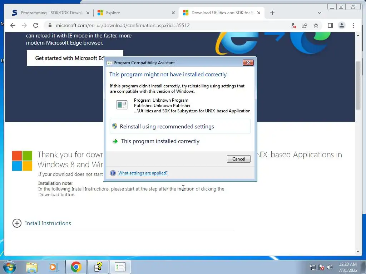Open a new browser tab
The width and height of the screenshot is (366, 274).
point(272,13)
